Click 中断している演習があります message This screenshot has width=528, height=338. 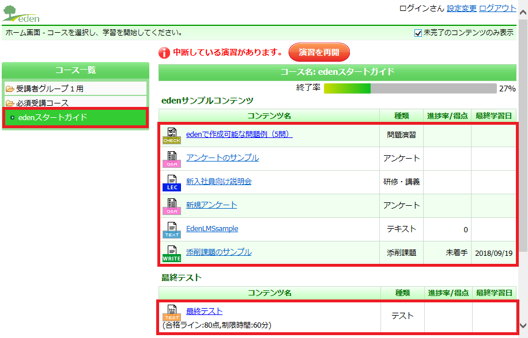coord(227,52)
